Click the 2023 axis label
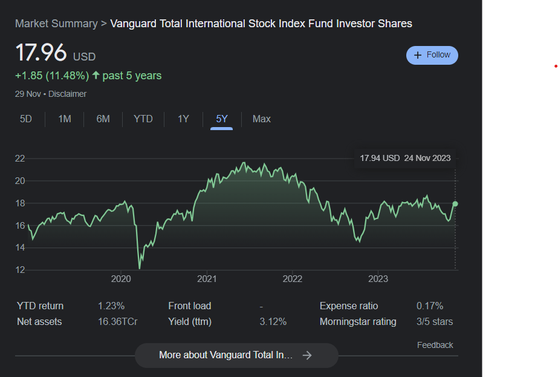 point(378,278)
